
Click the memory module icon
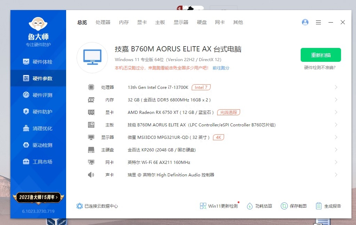click(x=91, y=100)
